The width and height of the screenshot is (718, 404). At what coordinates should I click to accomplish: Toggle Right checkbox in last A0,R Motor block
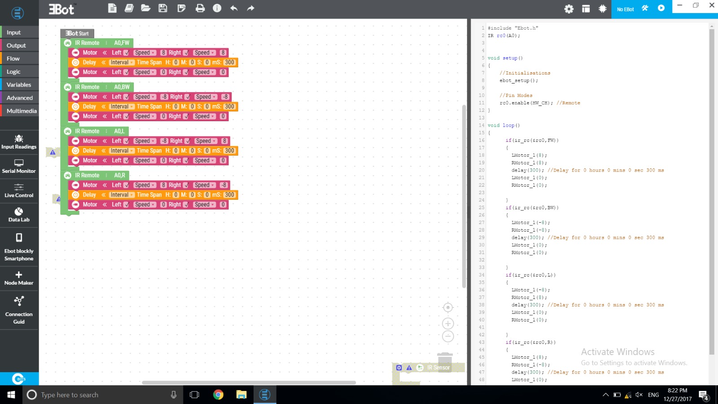(x=186, y=205)
